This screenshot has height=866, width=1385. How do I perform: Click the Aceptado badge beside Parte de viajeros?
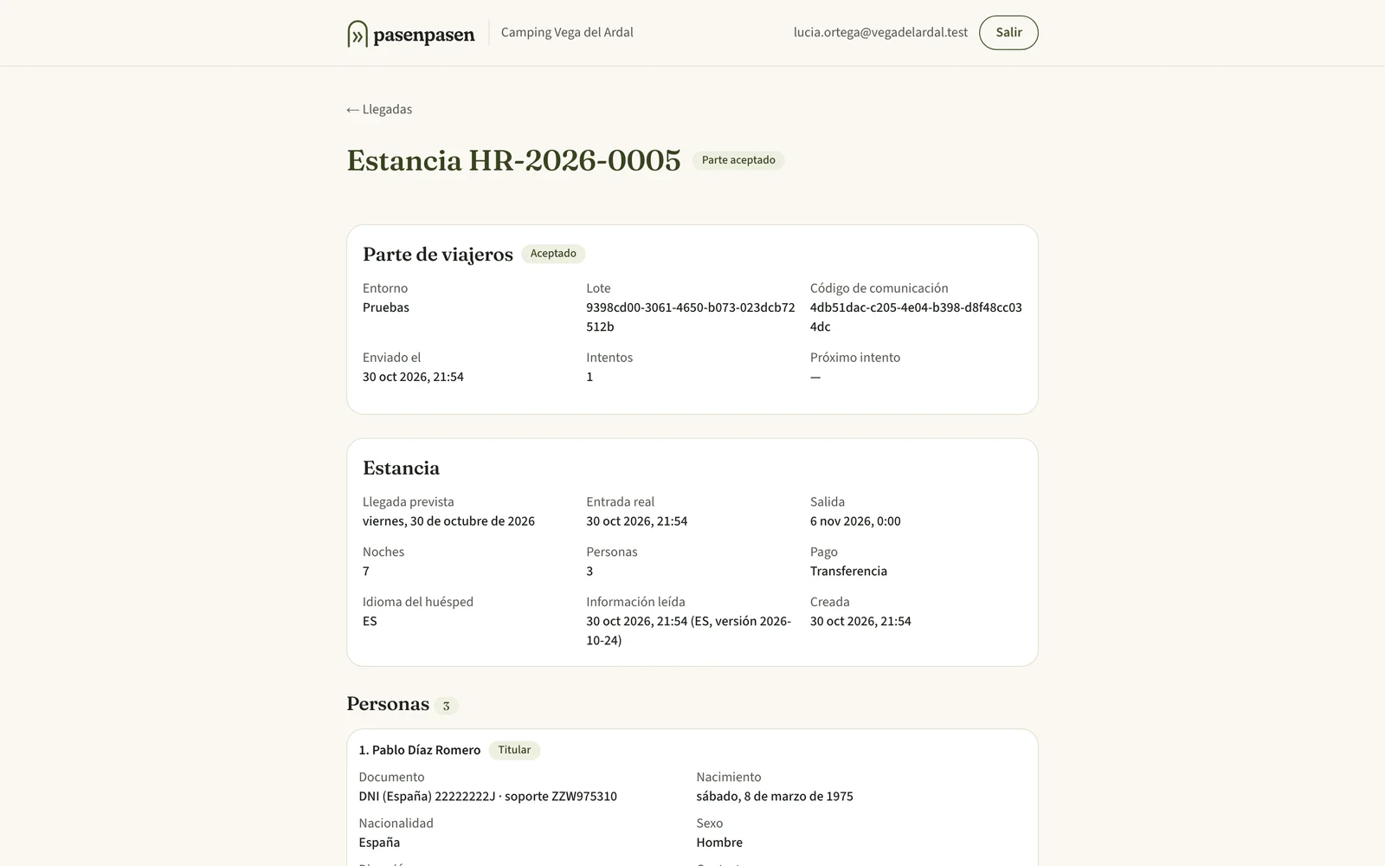coord(553,254)
